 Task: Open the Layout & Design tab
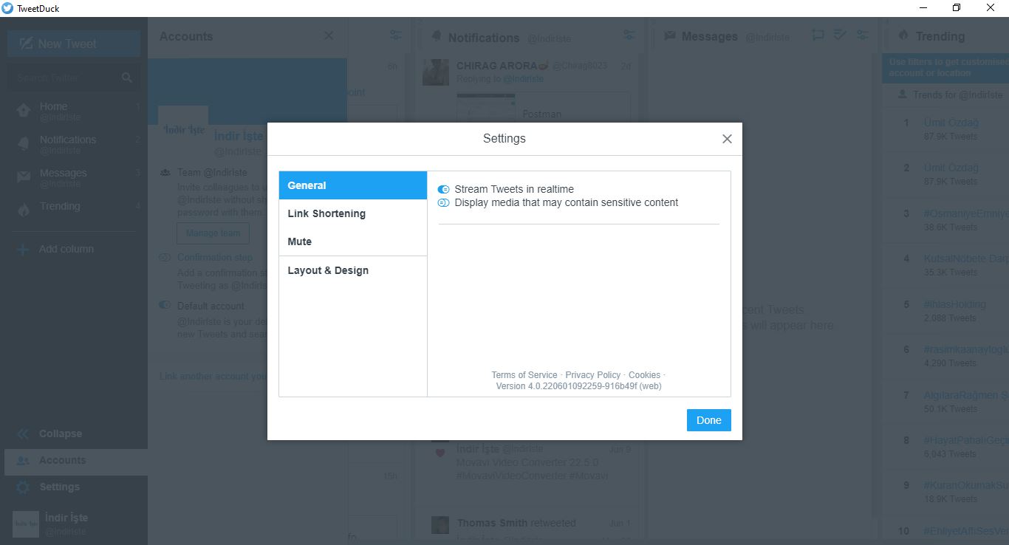[353, 270]
